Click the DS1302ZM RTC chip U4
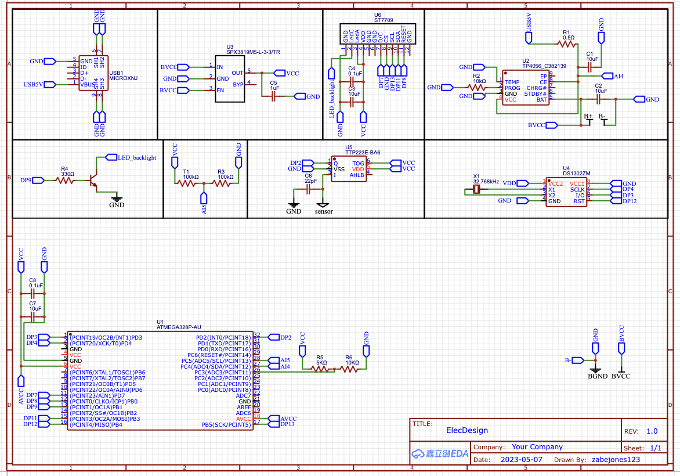The width and height of the screenshot is (680, 476). tap(566, 192)
